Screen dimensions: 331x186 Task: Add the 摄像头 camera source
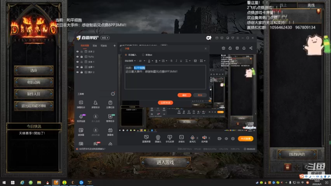158,139
